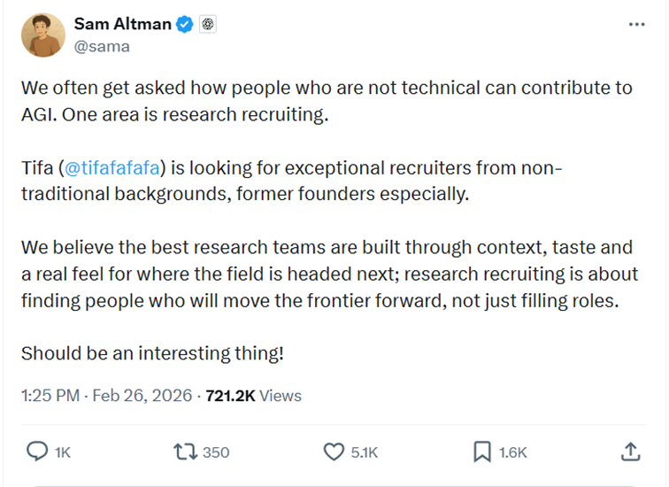Open the @sama handle link
669x487 pixels.
pyautogui.click(x=101, y=47)
